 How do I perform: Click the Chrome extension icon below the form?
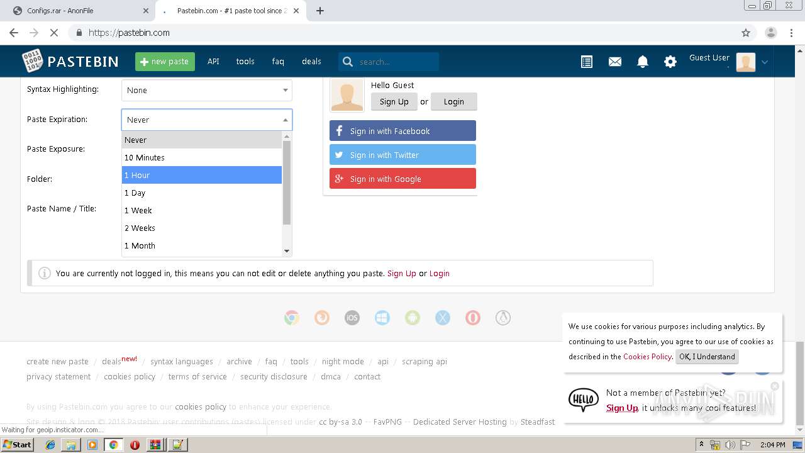291,318
